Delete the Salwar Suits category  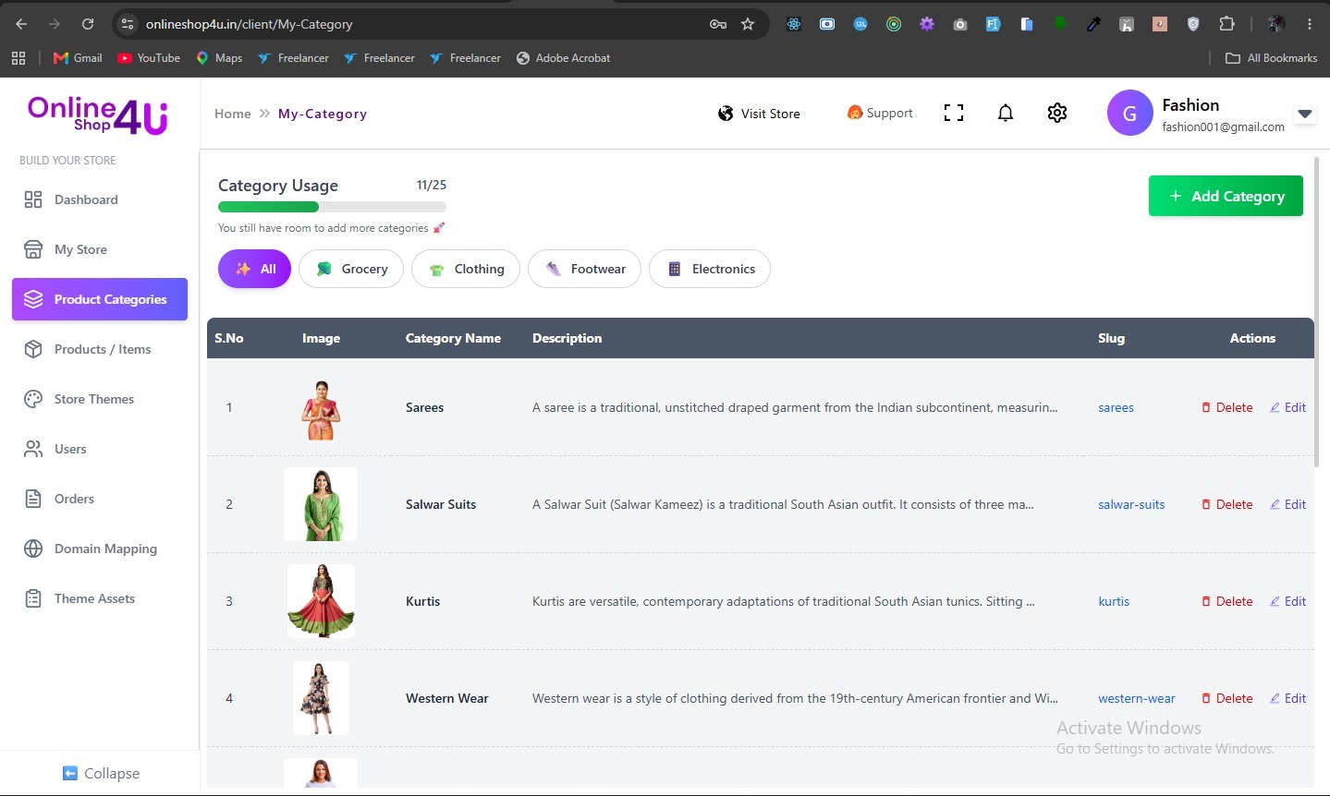[x=1227, y=504]
